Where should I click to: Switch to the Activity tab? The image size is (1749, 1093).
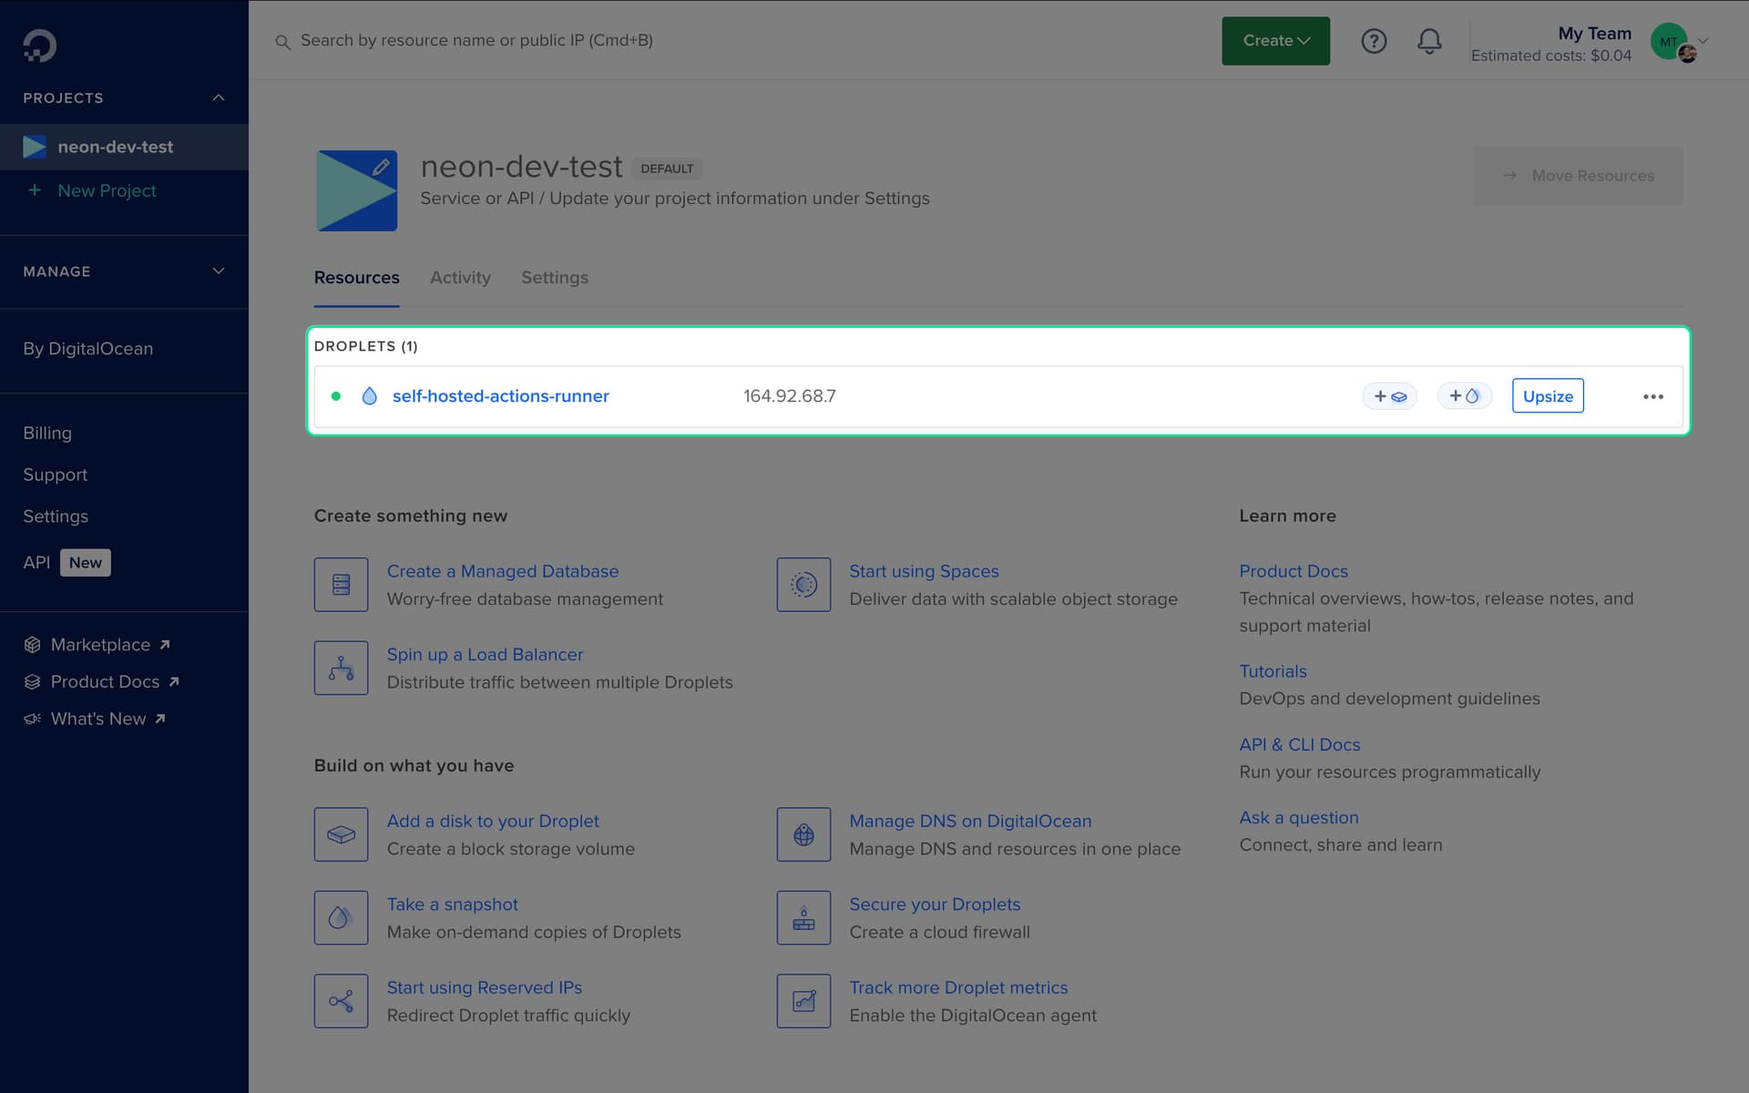pos(460,278)
